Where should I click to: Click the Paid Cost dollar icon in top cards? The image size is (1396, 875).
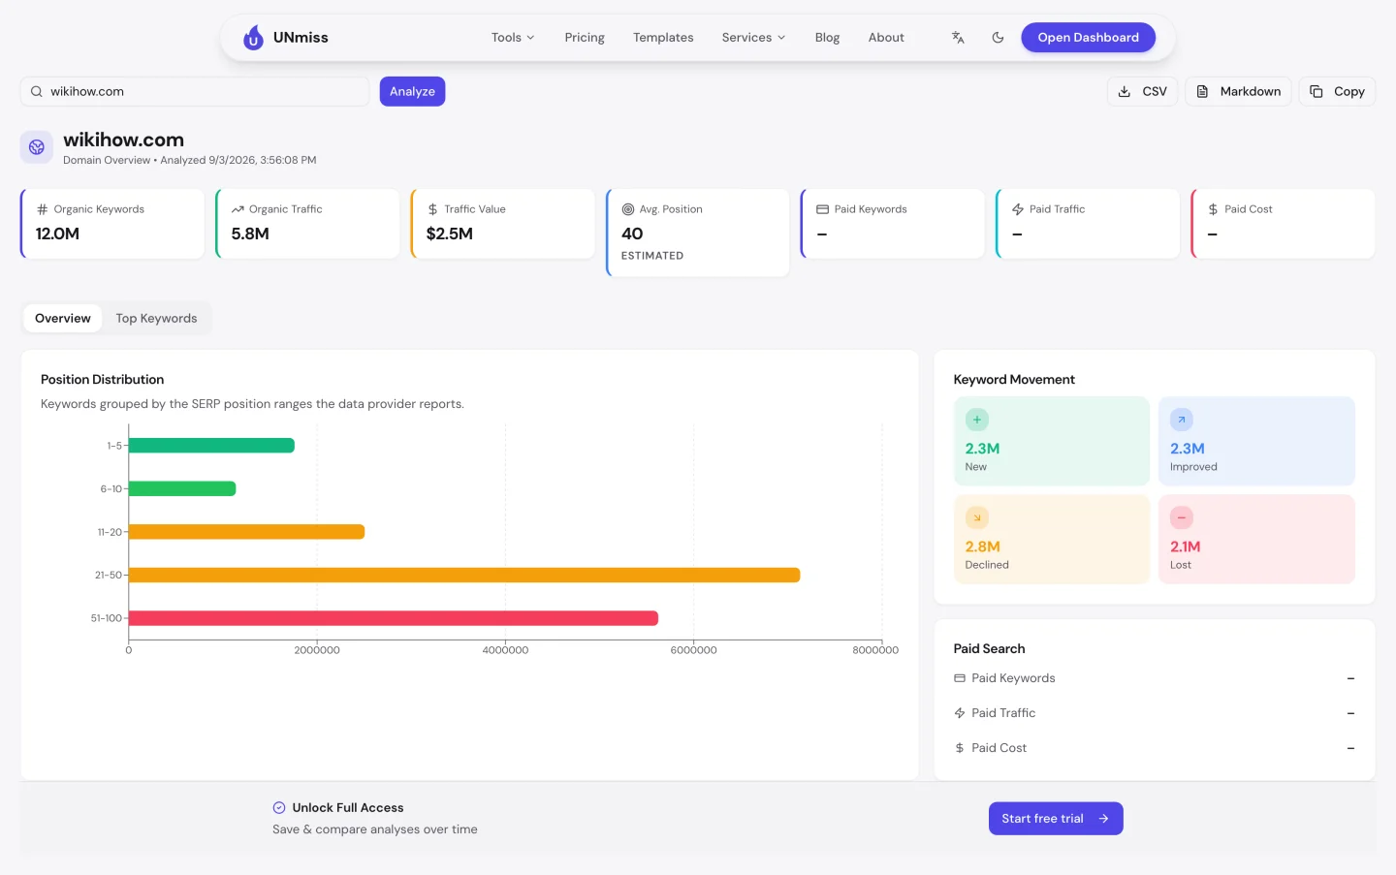click(1213, 209)
